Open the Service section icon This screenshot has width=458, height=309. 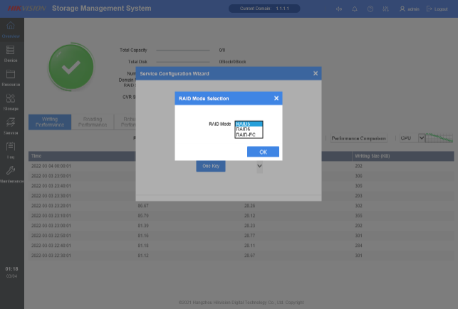click(x=11, y=126)
